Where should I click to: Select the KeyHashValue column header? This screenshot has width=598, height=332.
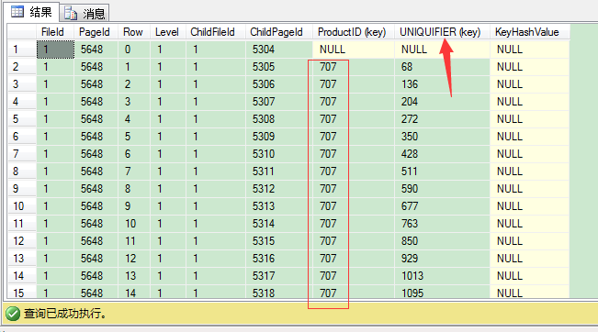[530, 32]
